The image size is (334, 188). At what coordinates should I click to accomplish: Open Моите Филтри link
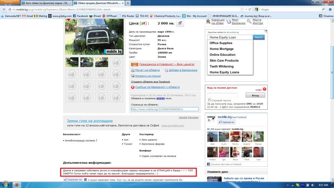[258, 21]
